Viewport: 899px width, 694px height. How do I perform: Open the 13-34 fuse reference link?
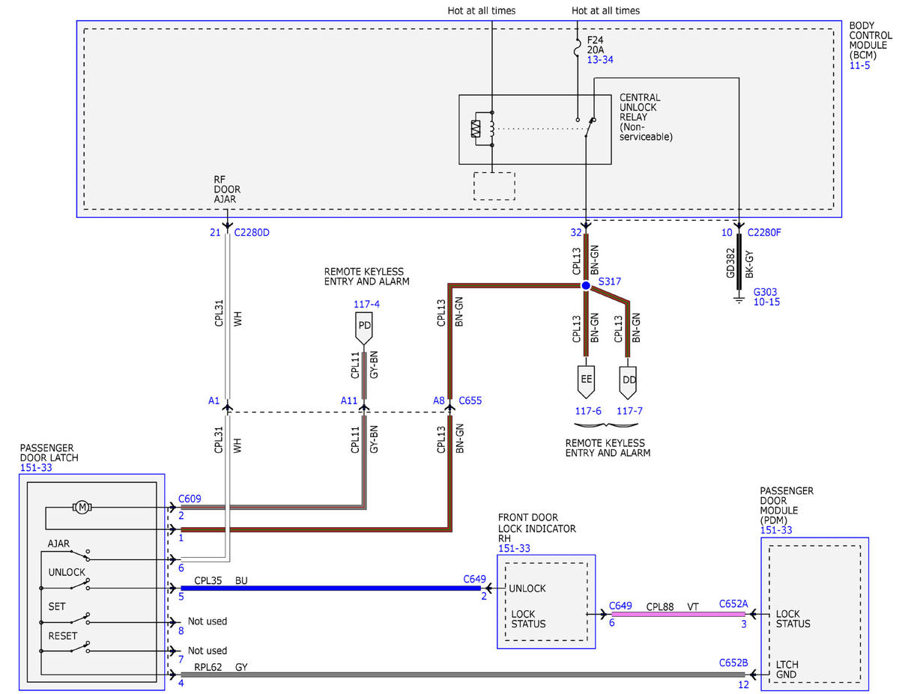(599, 59)
